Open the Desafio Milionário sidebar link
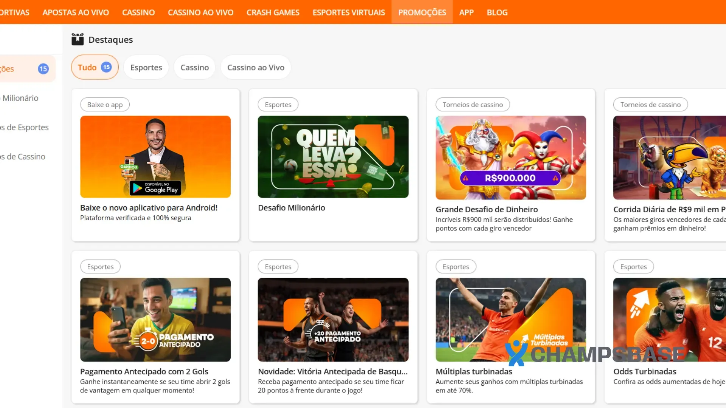The height and width of the screenshot is (408, 726). click(x=19, y=98)
